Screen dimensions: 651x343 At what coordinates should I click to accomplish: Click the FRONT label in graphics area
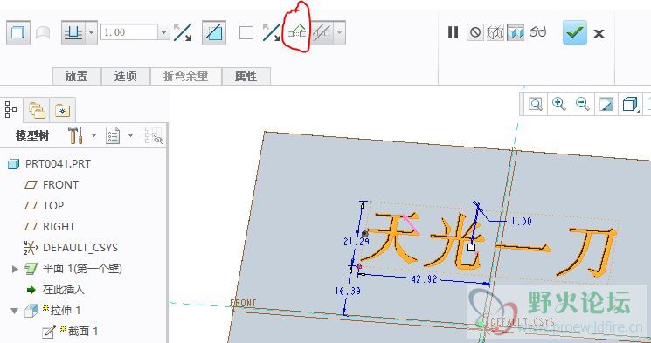(x=244, y=303)
